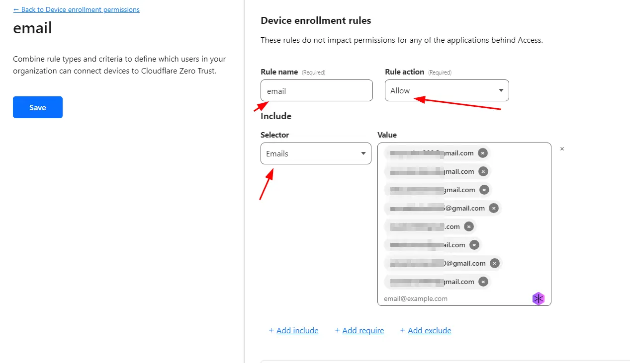Click the purple hexagon extension icon
The width and height of the screenshot is (630, 363).
(x=539, y=298)
